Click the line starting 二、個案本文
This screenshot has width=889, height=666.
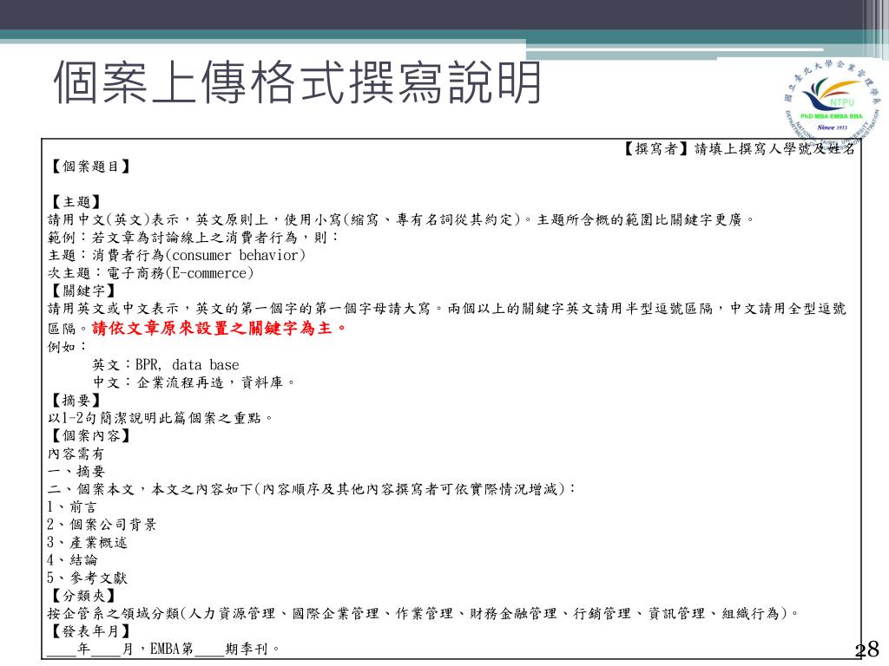click(312, 489)
